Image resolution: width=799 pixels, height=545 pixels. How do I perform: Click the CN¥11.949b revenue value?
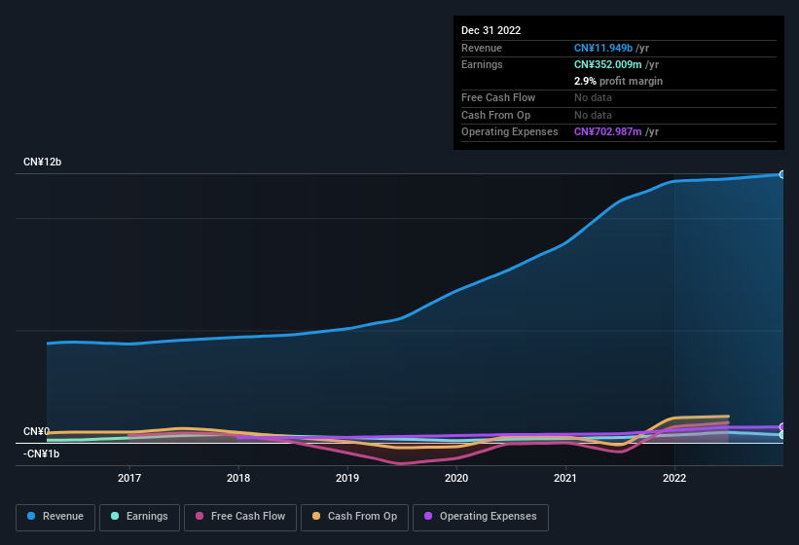tap(603, 48)
